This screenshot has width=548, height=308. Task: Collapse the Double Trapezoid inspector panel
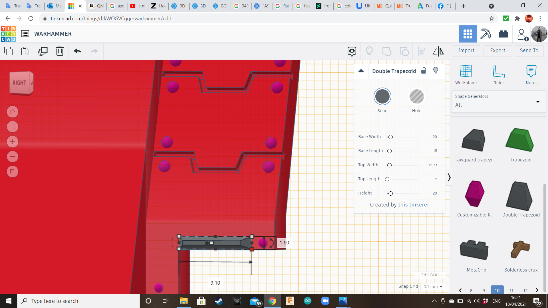click(x=361, y=71)
